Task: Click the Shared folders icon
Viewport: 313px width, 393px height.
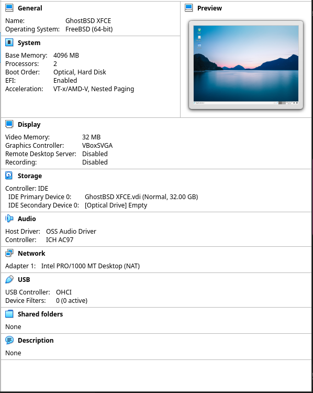Action: pos(9,314)
